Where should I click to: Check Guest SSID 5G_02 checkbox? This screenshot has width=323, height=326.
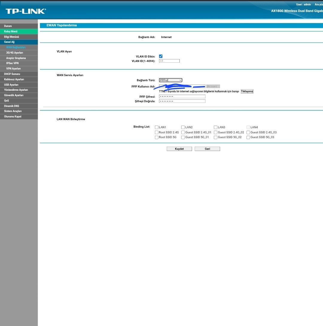point(215,138)
